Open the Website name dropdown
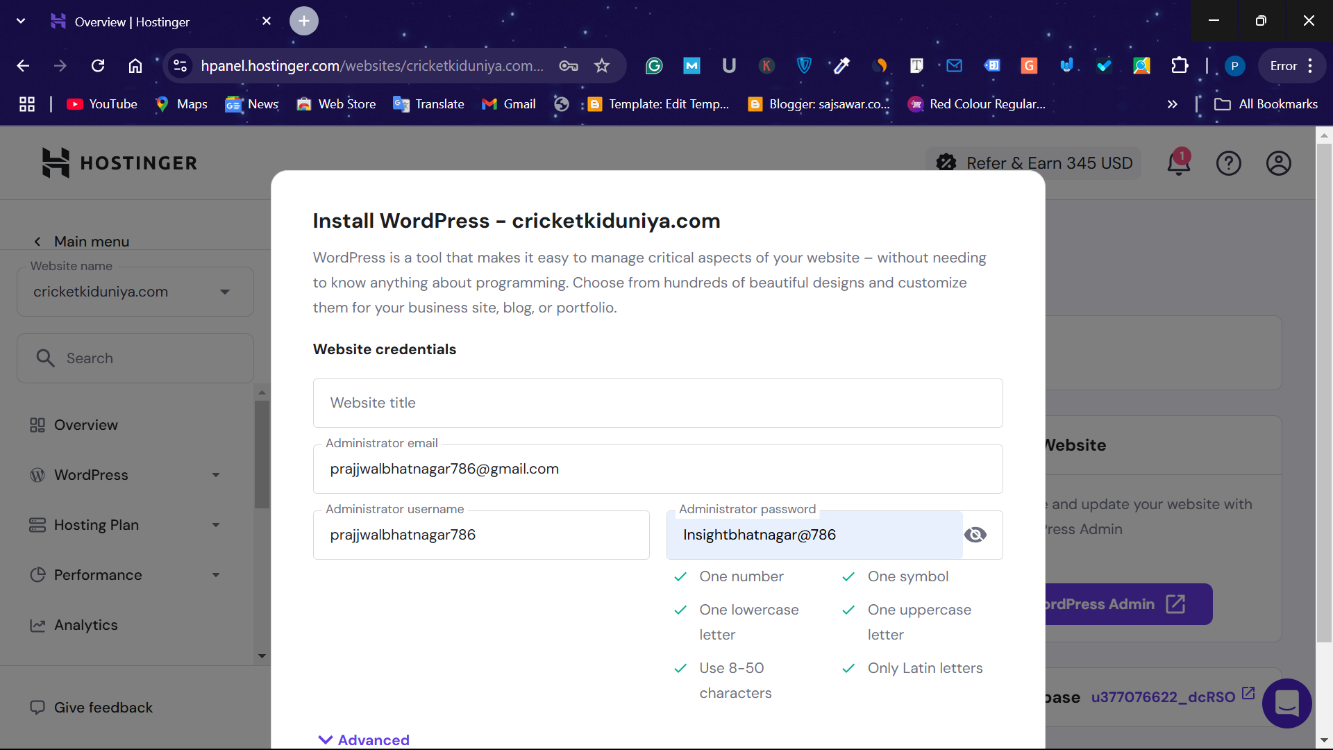This screenshot has width=1333, height=750. 135,292
